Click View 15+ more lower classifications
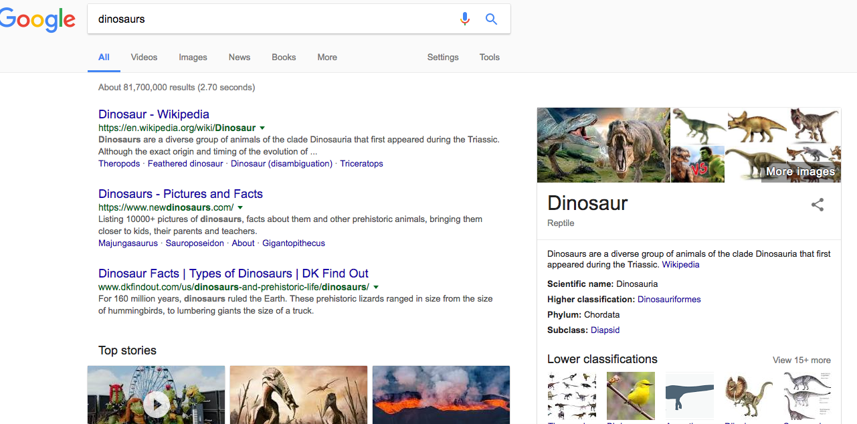Viewport: 857px width, 424px height. click(x=801, y=360)
